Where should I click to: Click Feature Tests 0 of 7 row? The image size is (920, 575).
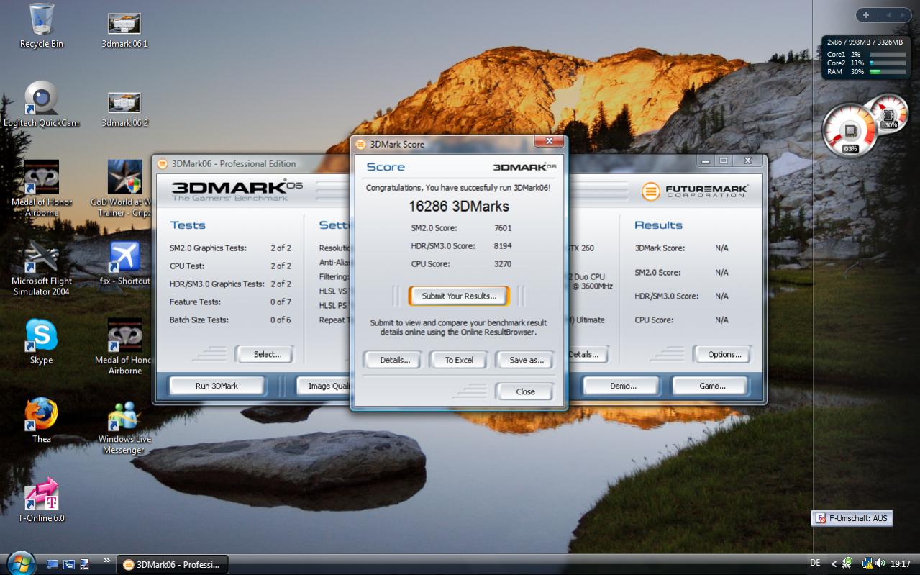[230, 302]
